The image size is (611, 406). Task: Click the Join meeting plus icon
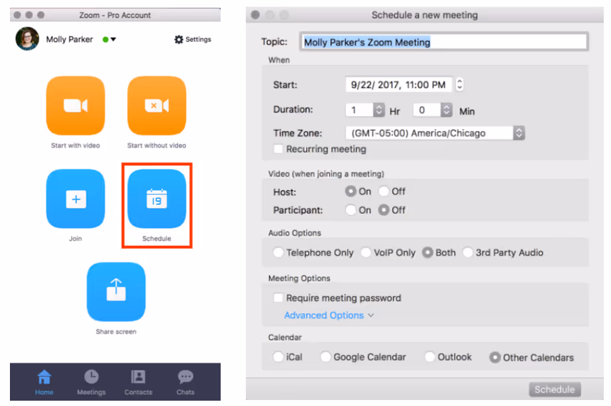76,198
